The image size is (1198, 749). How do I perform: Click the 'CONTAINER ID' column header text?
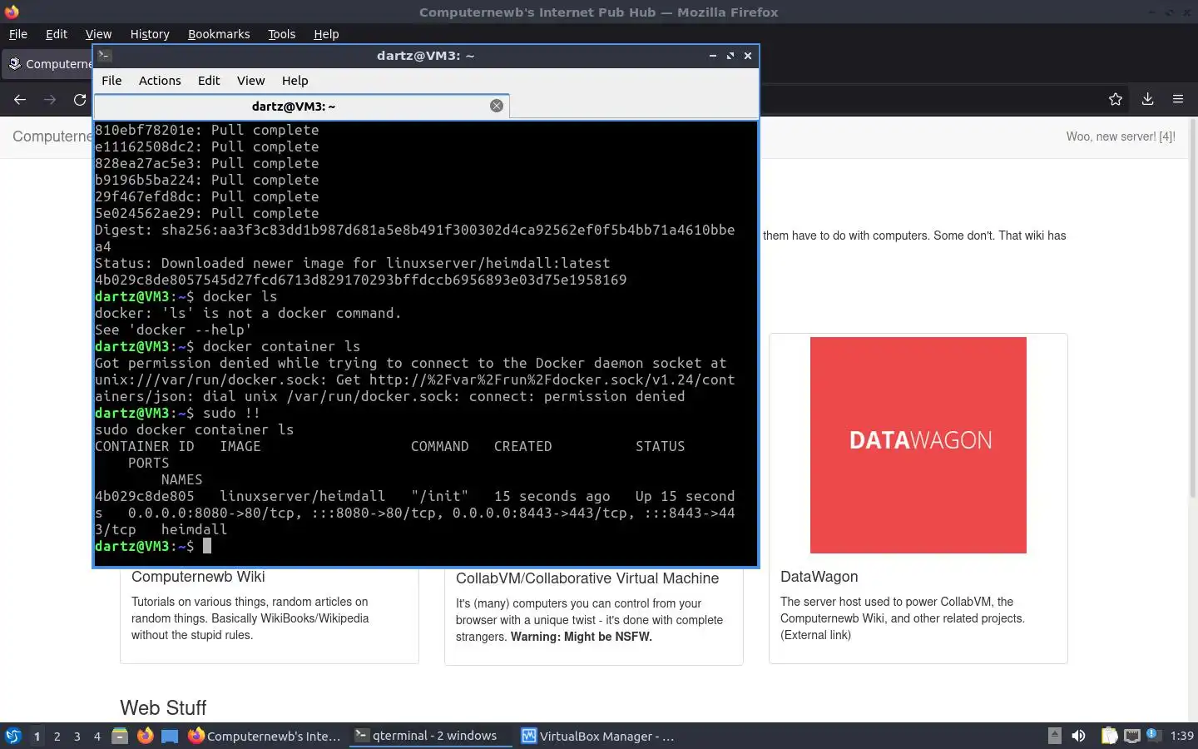145,446
